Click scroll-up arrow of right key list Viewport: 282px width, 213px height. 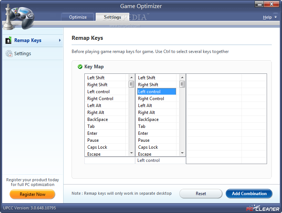182,77
